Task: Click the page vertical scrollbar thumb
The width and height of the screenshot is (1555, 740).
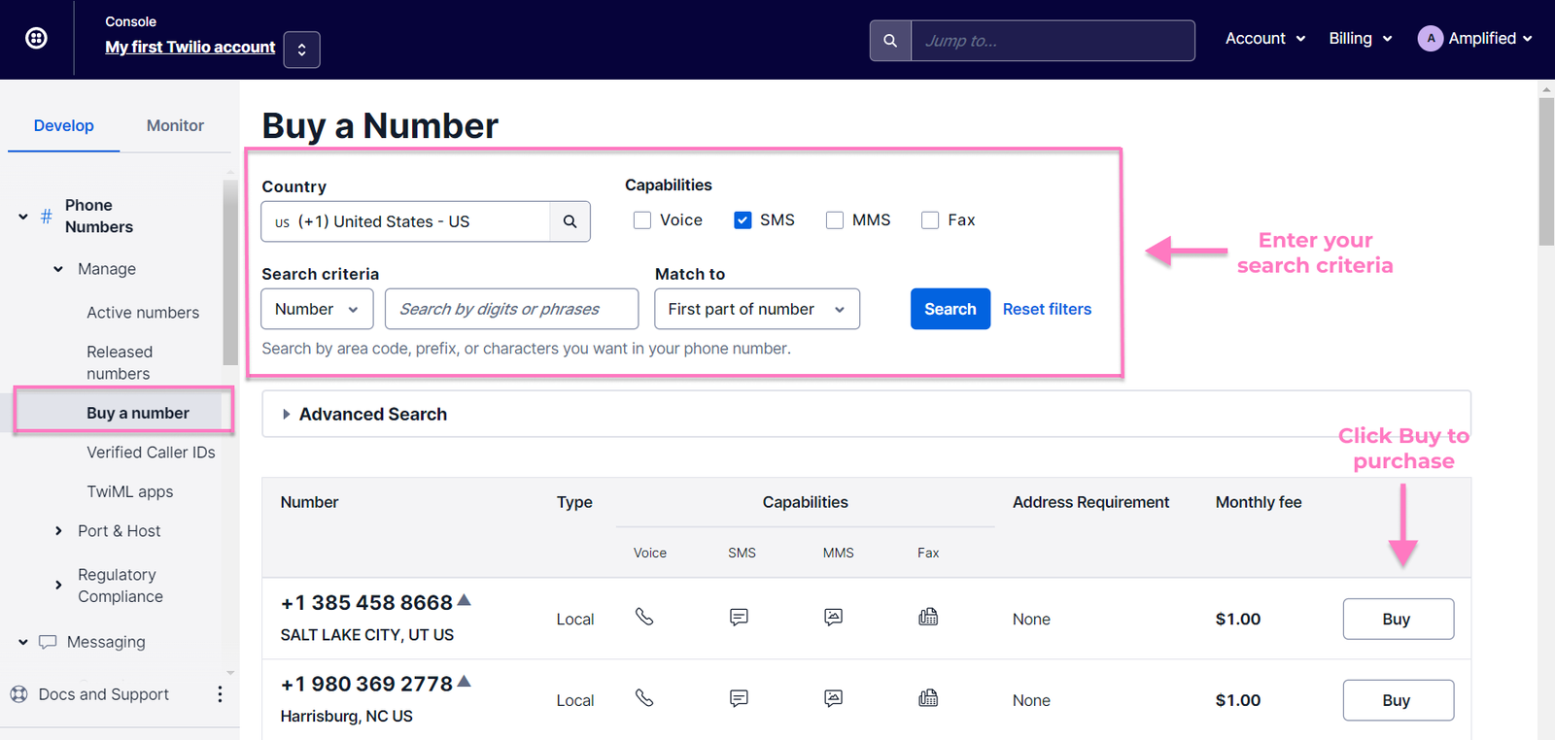Action: pyautogui.click(x=1546, y=170)
